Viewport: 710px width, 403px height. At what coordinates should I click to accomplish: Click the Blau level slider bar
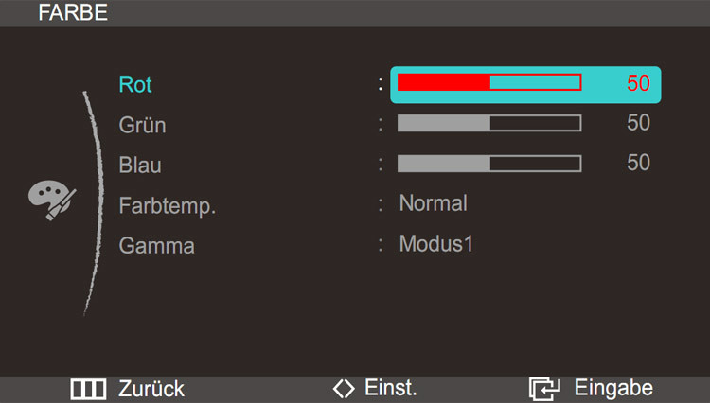click(x=489, y=164)
